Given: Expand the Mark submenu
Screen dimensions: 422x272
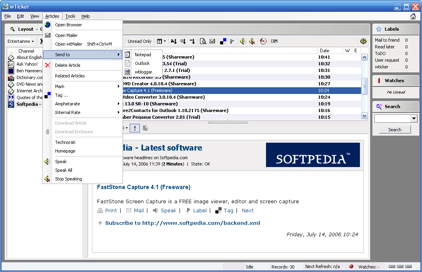Looking at the screenshot, I should point(83,86).
